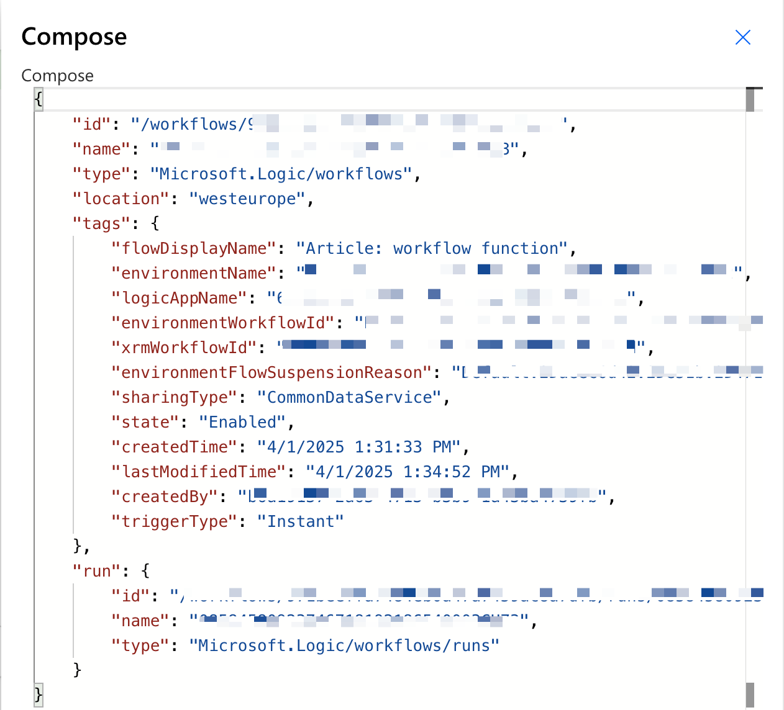Click the "environmentName" key

pyautogui.click(x=193, y=273)
